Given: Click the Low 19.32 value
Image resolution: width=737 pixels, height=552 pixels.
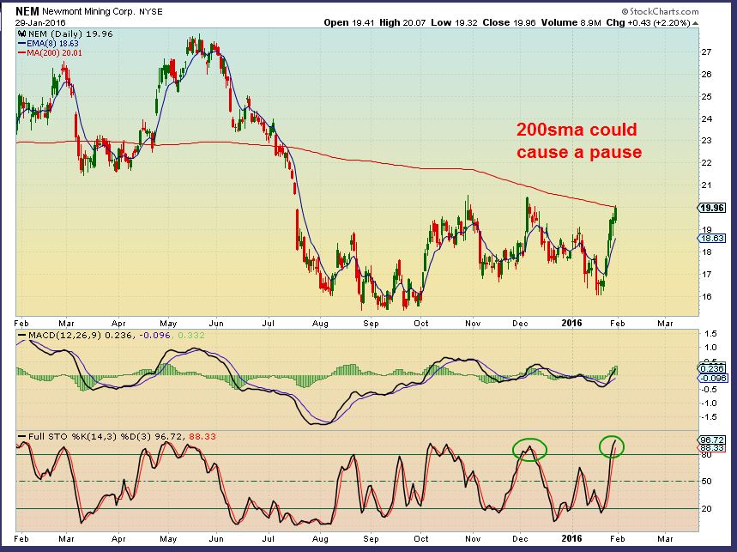Looking at the screenshot, I should (x=453, y=22).
